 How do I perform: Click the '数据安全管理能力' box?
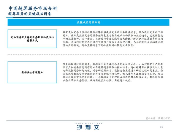click(x=32, y=72)
